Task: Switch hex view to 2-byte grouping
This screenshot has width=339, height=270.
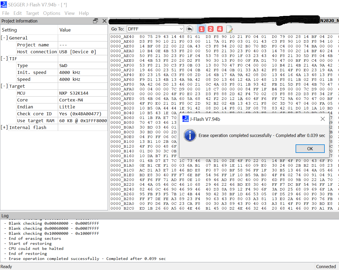Action: click(211, 29)
